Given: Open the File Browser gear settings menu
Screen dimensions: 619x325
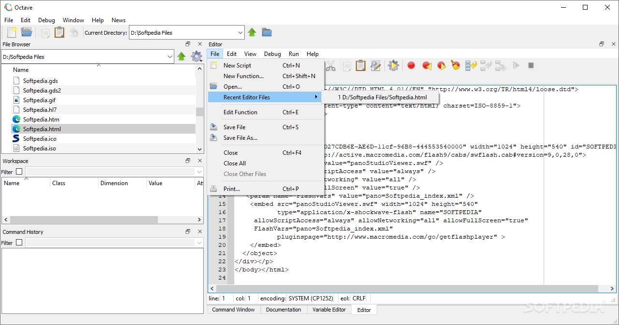Looking at the screenshot, I should (197, 56).
